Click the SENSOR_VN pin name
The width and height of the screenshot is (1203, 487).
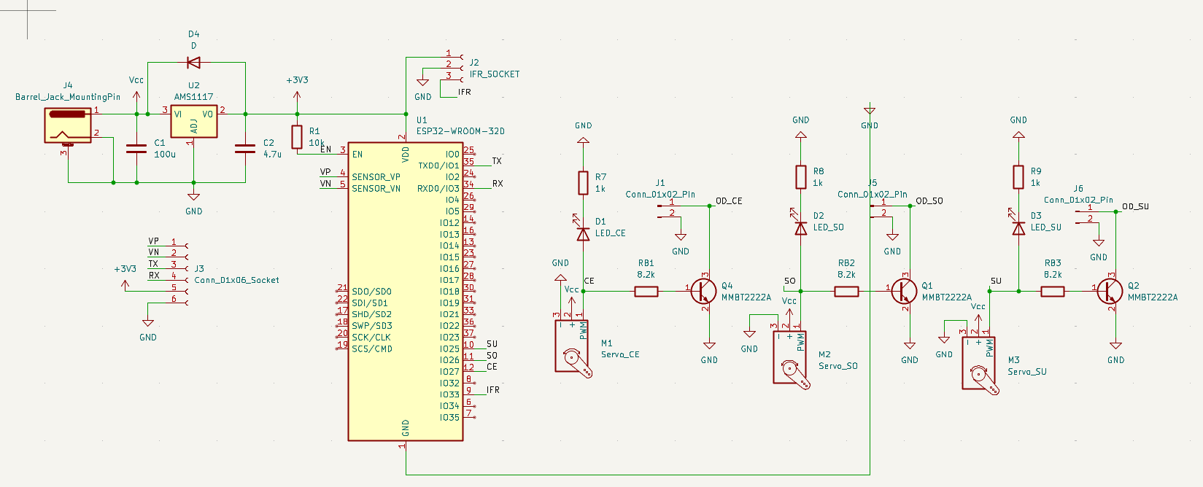[376, 189]
